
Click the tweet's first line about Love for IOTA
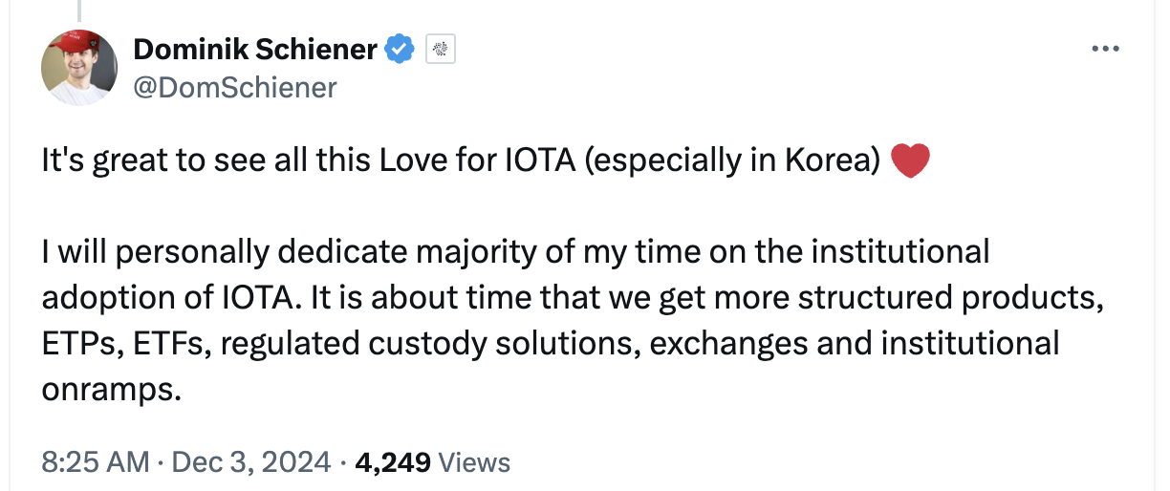click(x=459, y=160)
